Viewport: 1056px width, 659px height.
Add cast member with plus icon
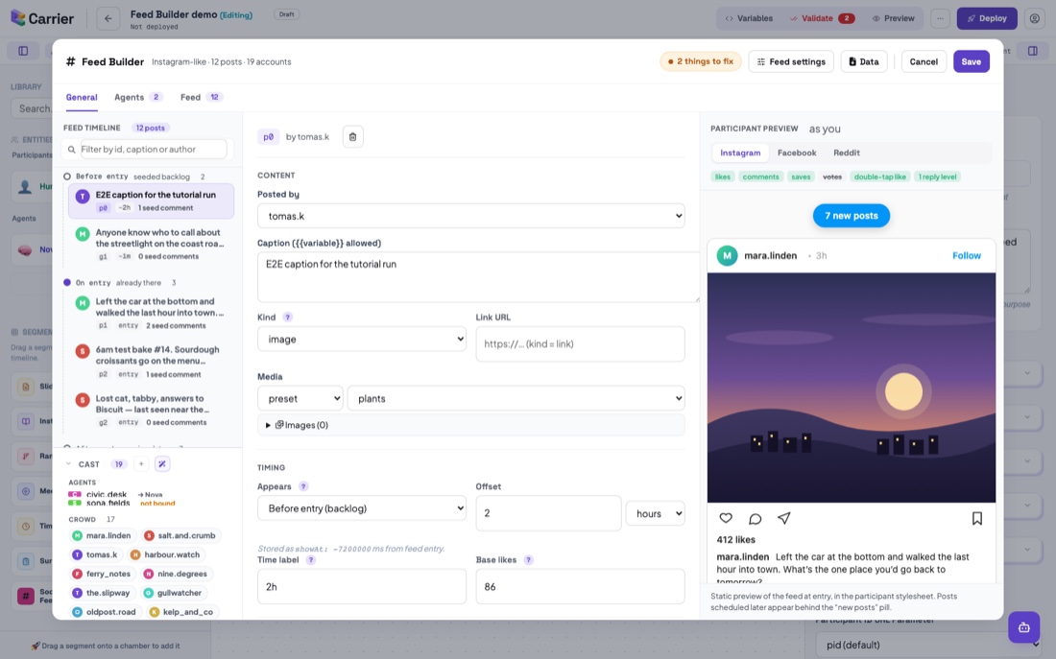tap(141, 463)
